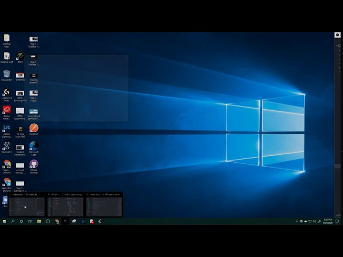Open the OTO.PNG image file
Image resolution: width=343 pixels, height=257 pixels.
click(x=20, y=75)
